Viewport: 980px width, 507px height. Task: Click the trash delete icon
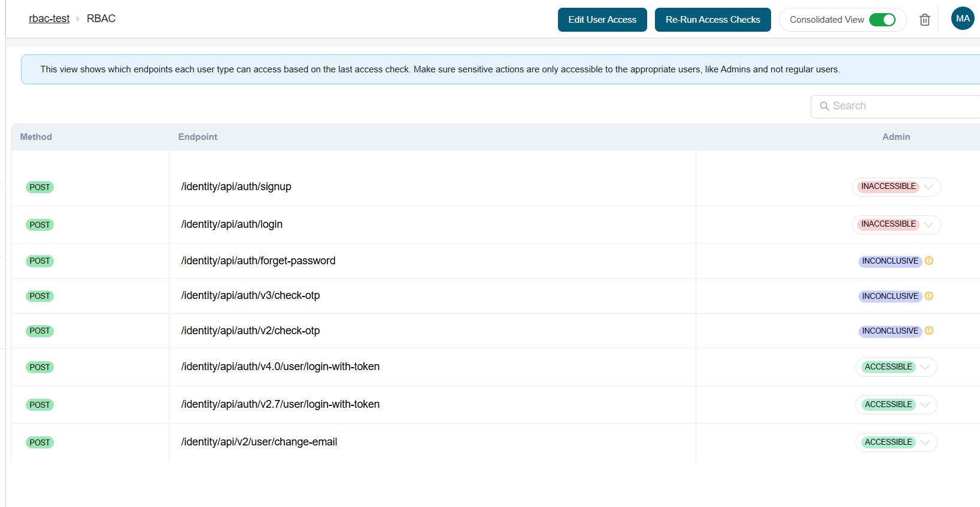pos(924,20)
